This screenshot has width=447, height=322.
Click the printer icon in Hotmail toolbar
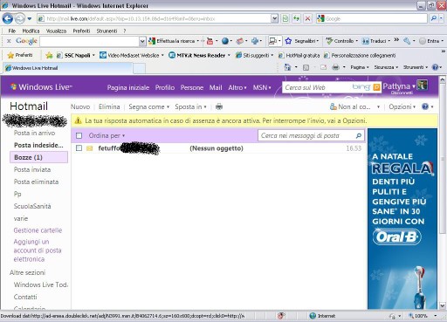[x=219, y=106]
